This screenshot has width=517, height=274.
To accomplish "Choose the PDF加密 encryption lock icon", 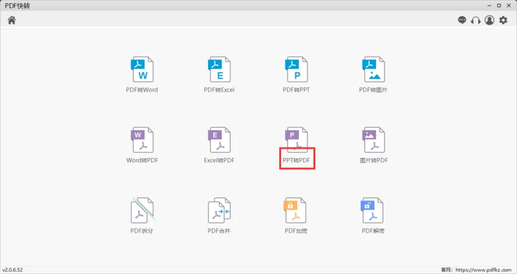I will point(295,210).
